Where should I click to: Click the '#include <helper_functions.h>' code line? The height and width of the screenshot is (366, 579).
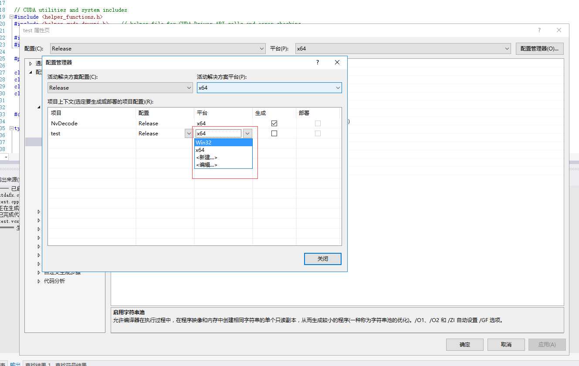point(58,17)
